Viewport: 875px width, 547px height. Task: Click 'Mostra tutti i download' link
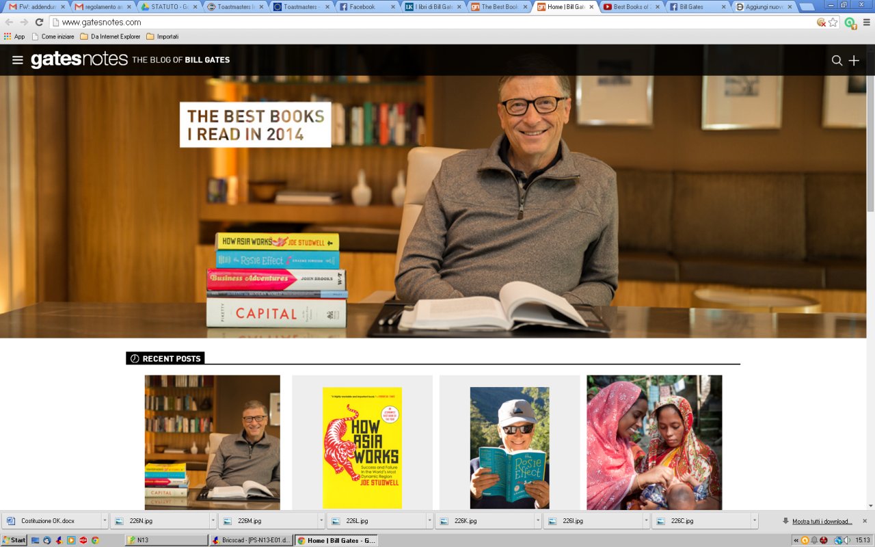coord(822,521)
